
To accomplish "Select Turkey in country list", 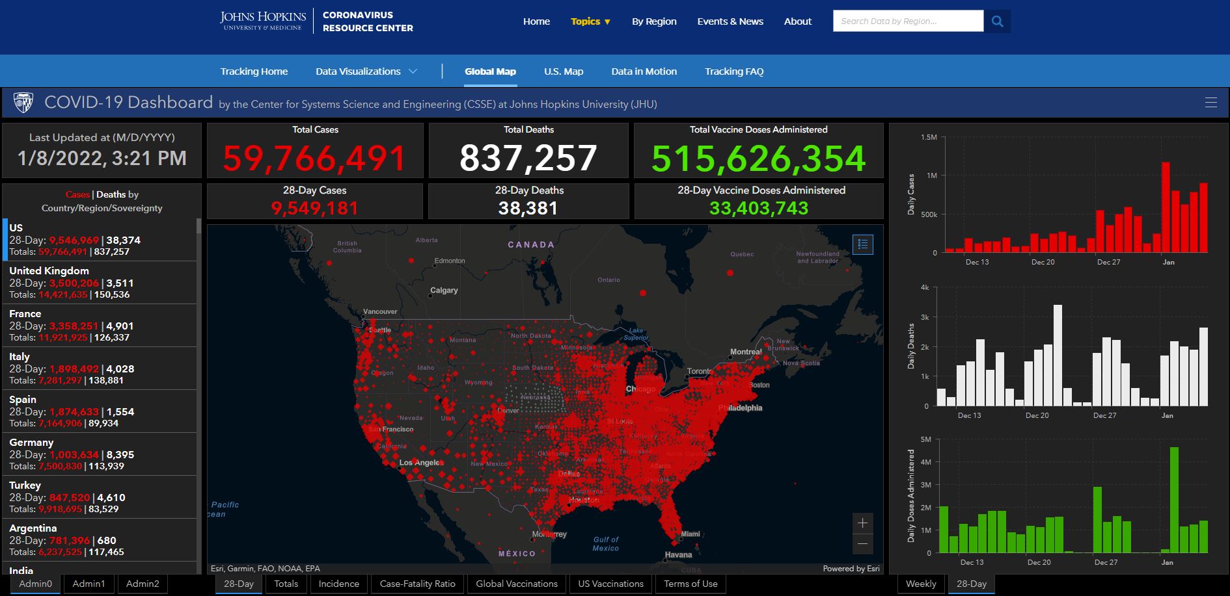I will pos(100,497).
